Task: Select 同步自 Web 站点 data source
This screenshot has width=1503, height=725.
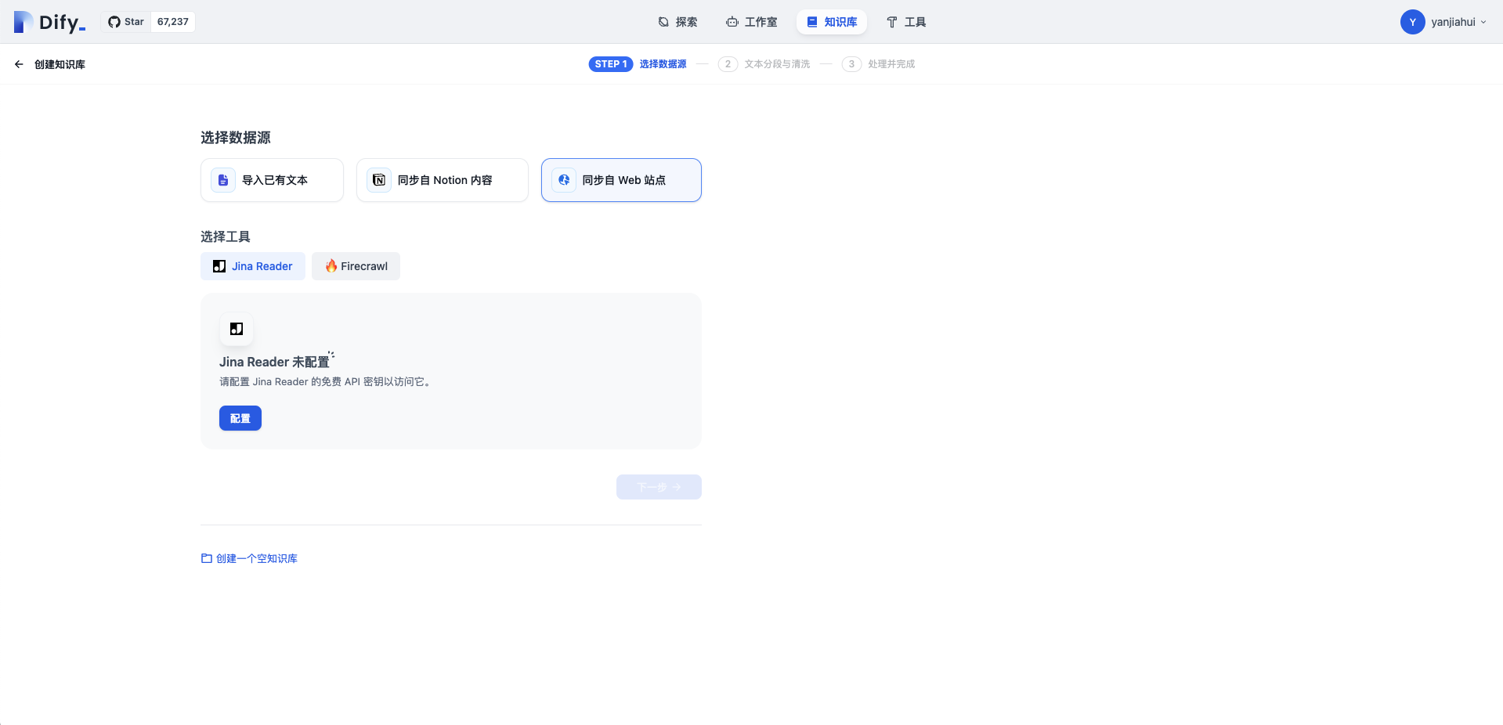Action: click(621, 180)
